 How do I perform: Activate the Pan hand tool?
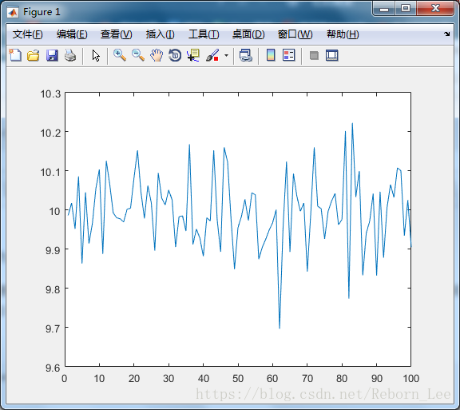(157, 55)
